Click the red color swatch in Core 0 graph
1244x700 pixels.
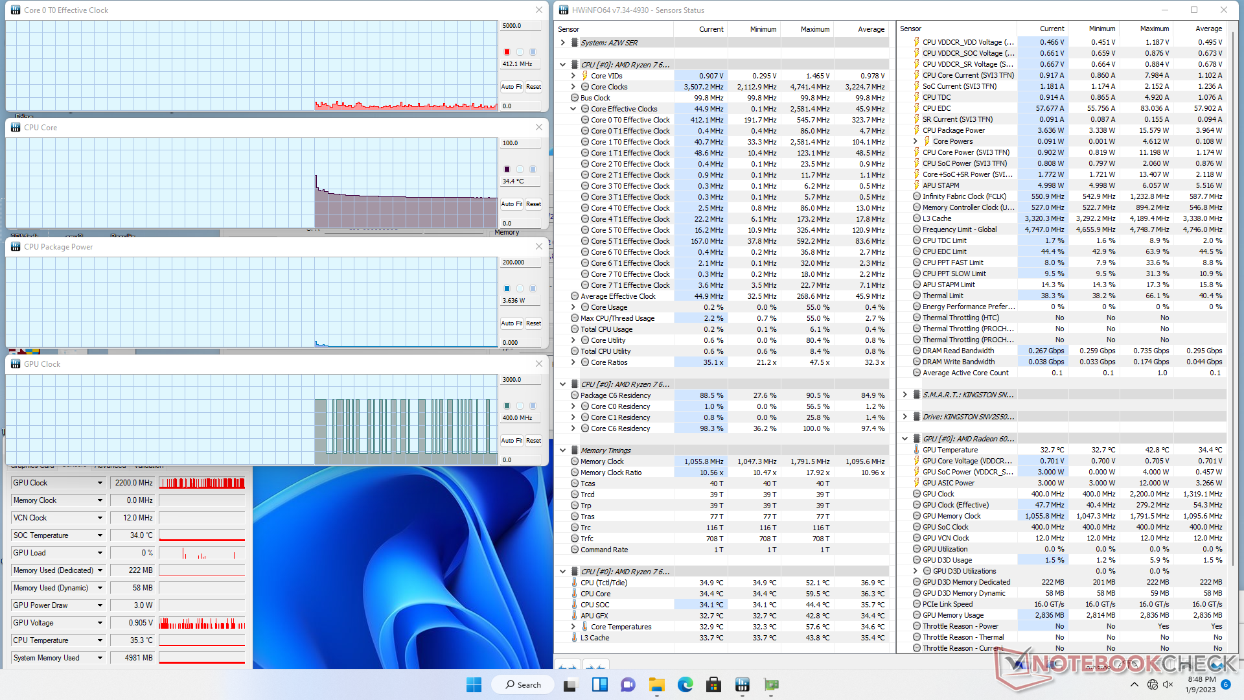(x=507, y=52)
